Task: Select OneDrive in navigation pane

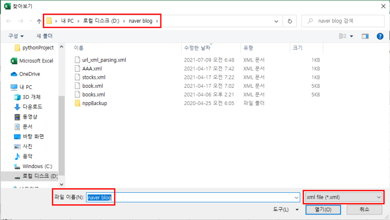Action: coord(25,74)
